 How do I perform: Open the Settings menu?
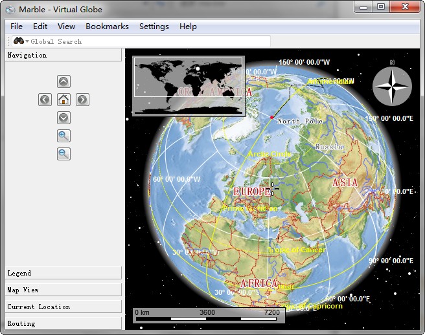tap(154, 27)
